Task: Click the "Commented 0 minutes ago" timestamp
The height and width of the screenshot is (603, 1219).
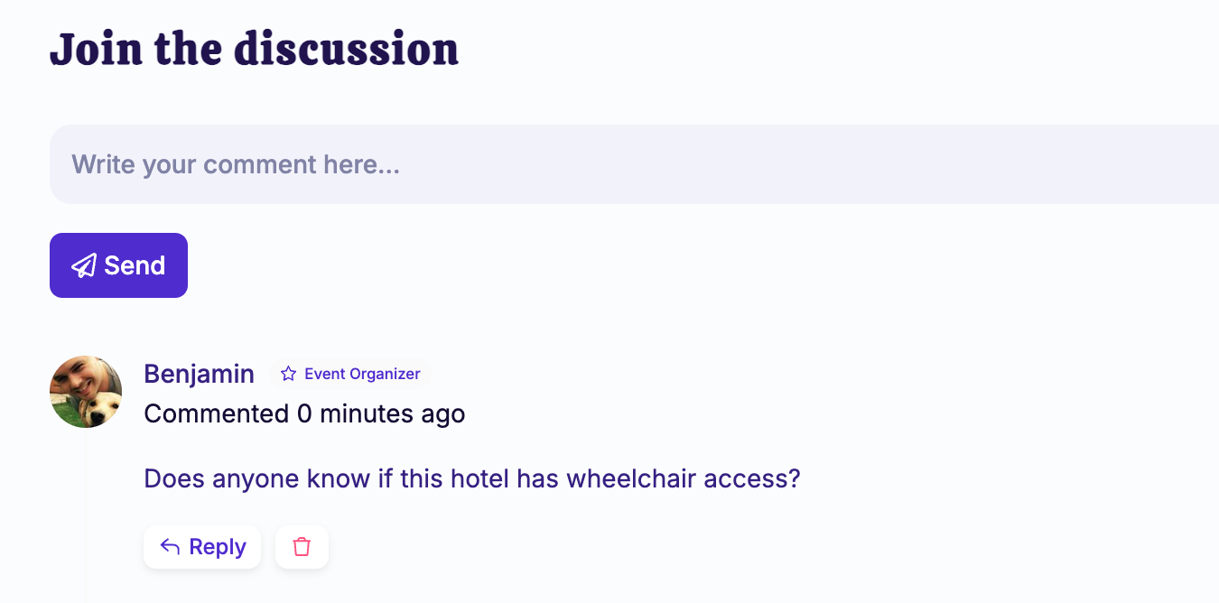Action: (304, 413)
